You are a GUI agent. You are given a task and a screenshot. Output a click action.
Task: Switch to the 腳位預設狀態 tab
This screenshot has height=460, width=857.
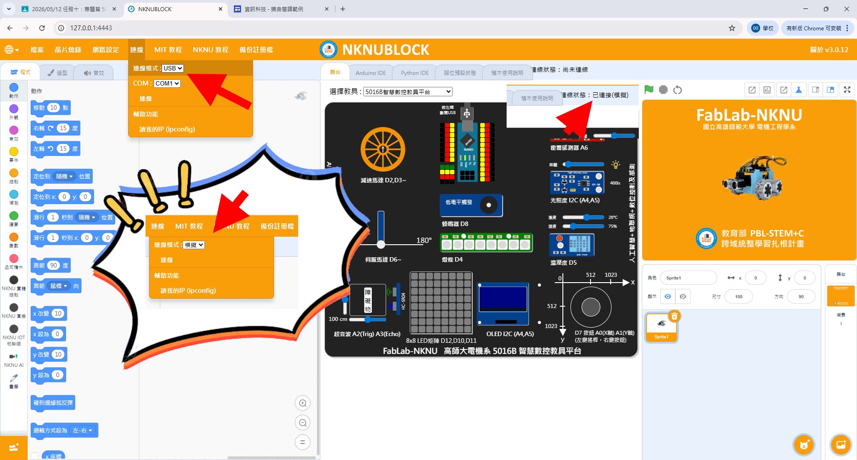tap(460, 73)
